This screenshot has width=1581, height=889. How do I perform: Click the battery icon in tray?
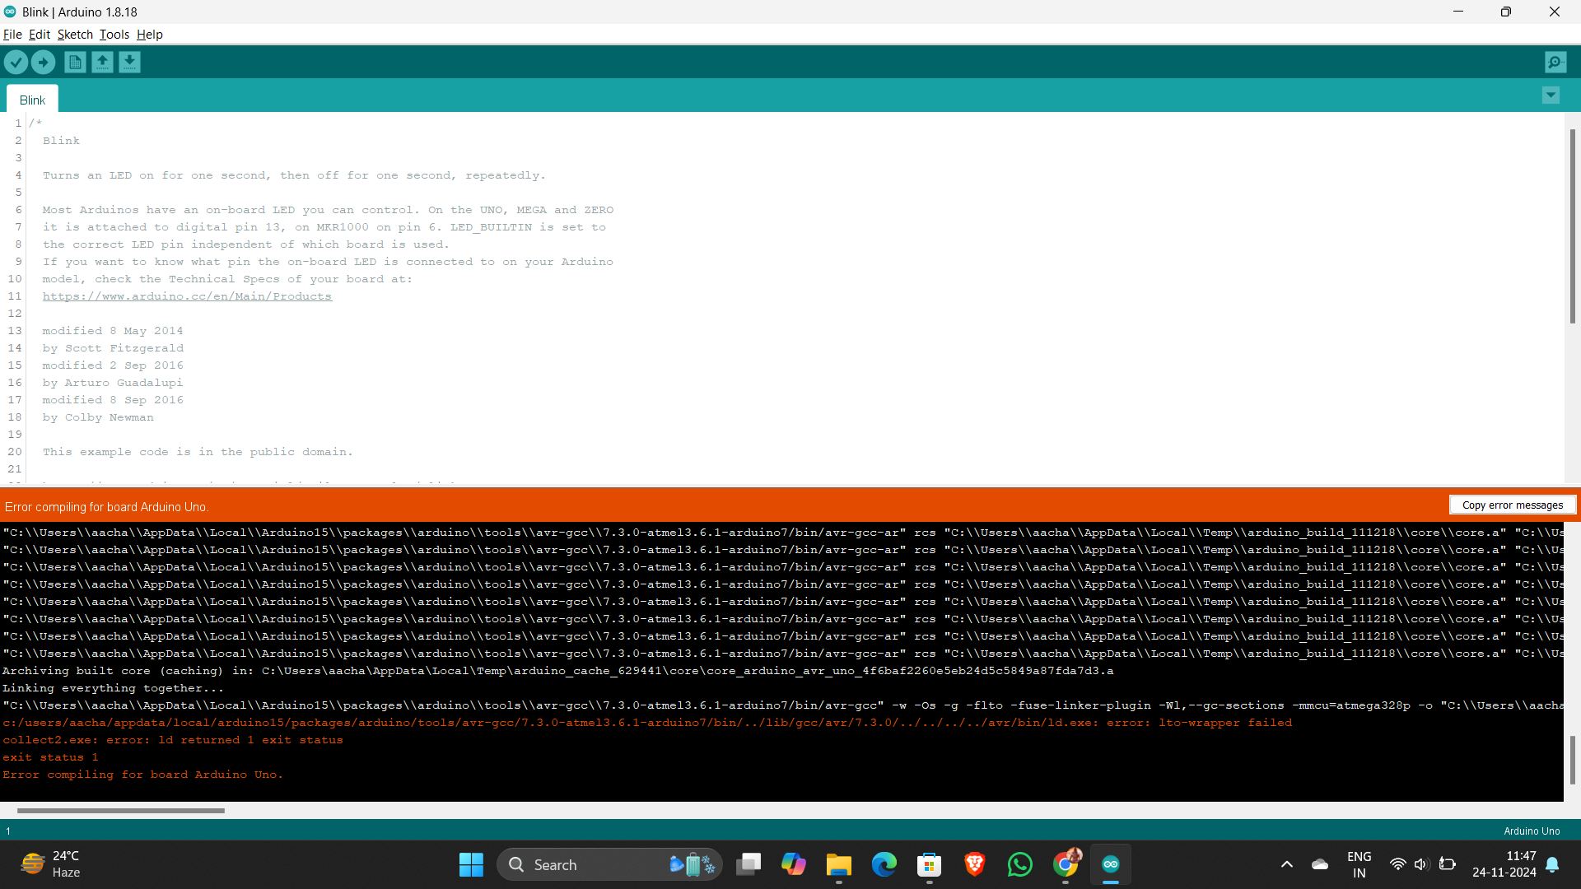[1448, 865]
